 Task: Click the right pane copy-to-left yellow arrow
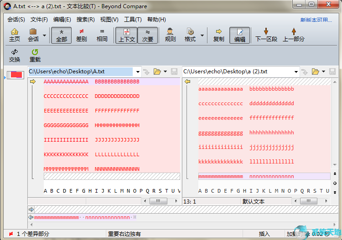pos(187,82)
